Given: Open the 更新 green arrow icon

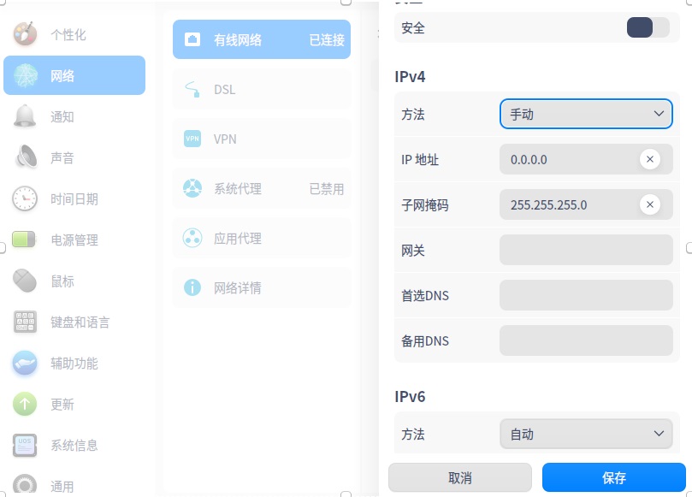Looking at the screenshot, I should [x=25, y=404].
